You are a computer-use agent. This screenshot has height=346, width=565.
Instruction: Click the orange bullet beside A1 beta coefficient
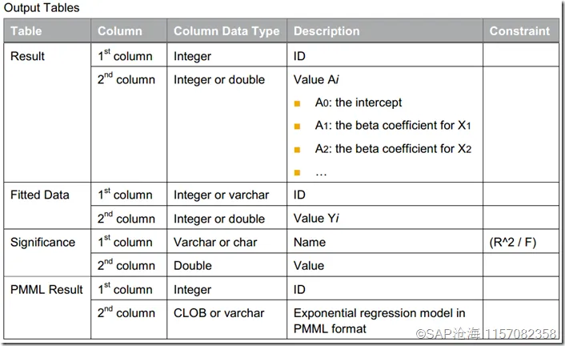coord(298,126)
